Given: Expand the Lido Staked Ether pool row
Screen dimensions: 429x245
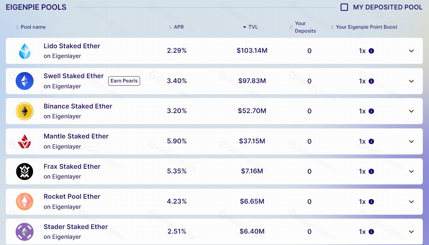Looking at the screenshot, I should [x=411, y=51].
